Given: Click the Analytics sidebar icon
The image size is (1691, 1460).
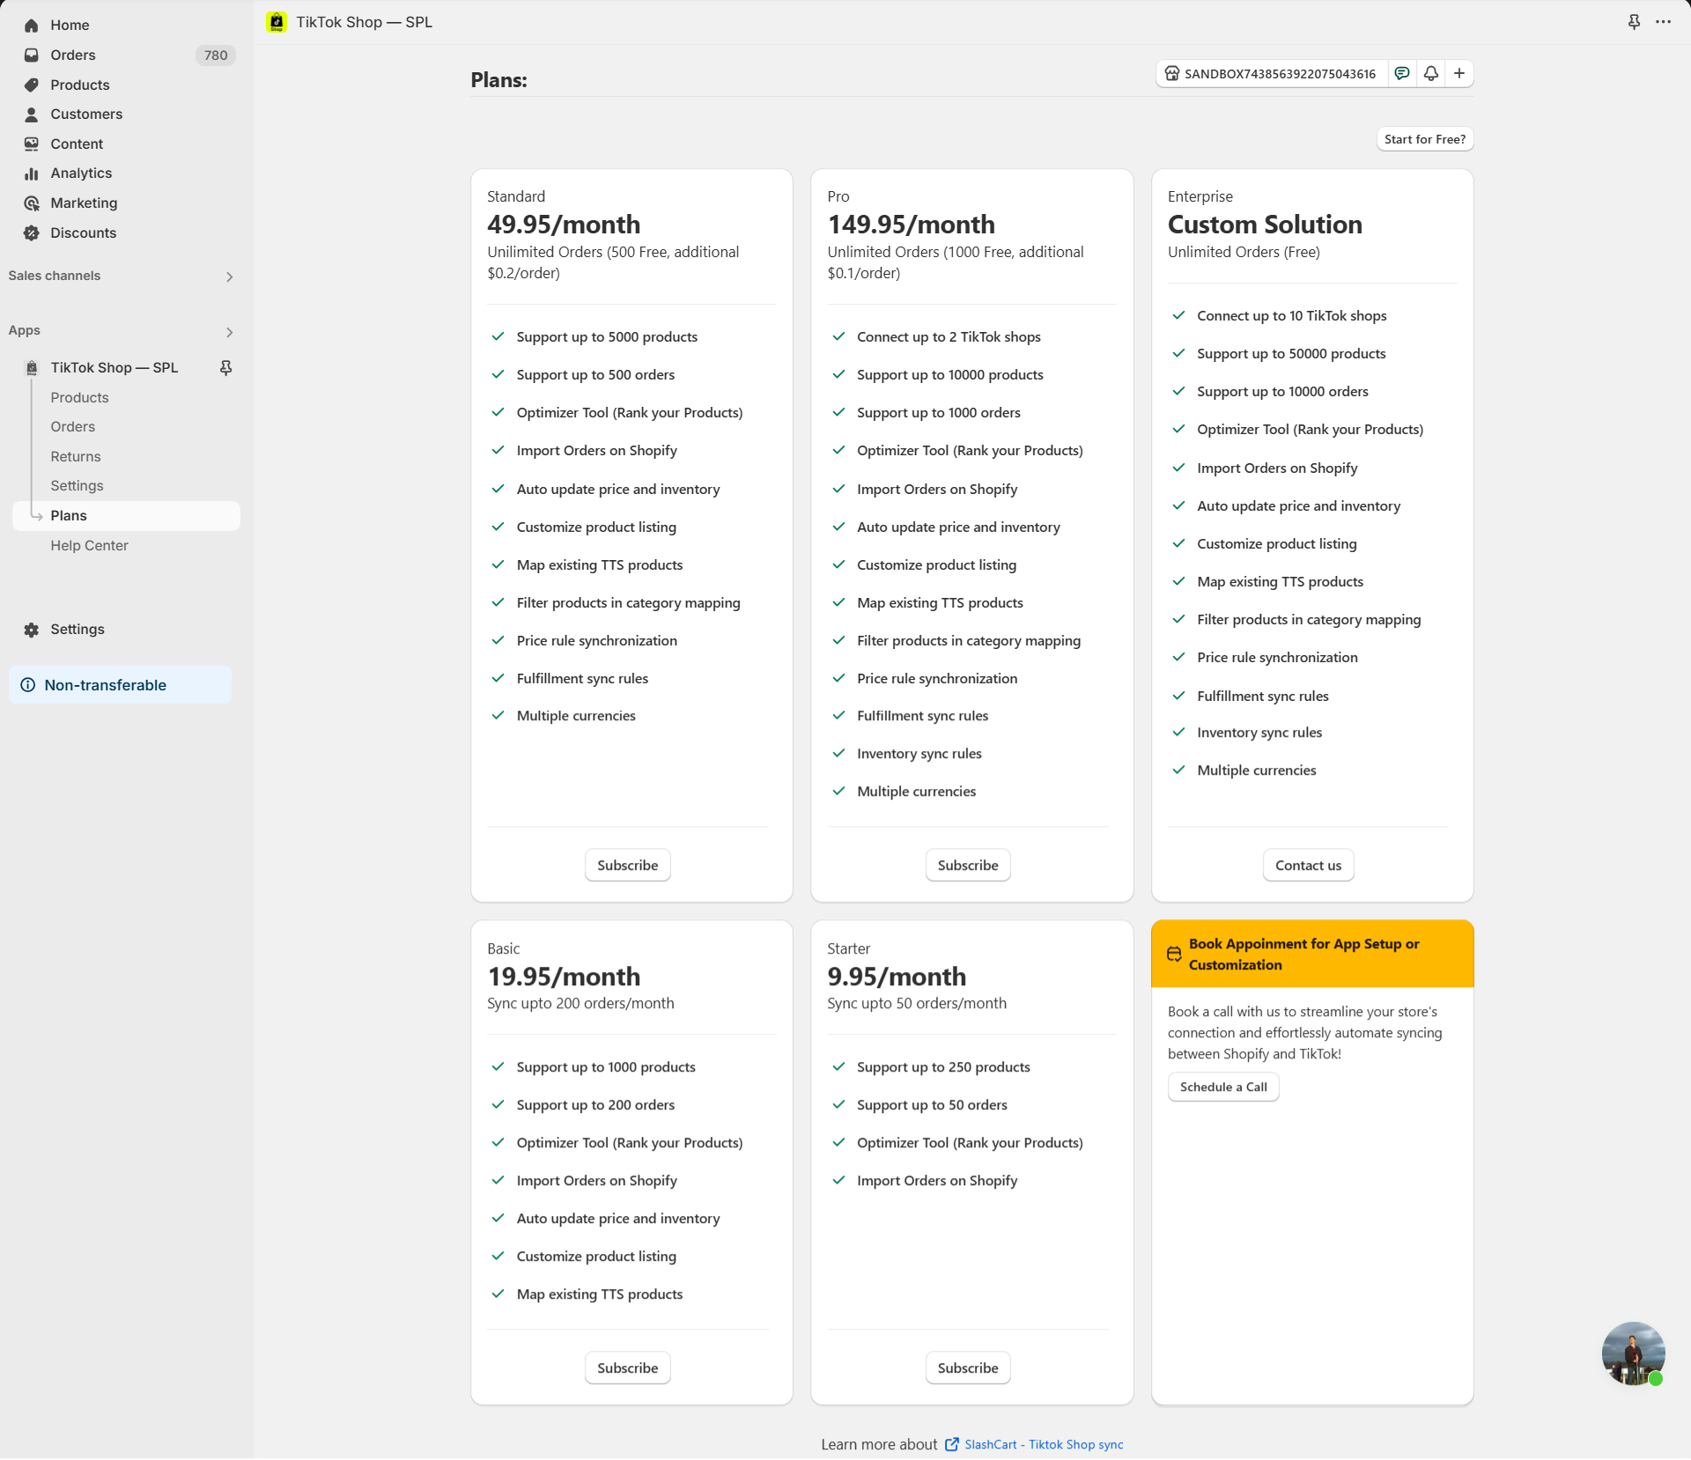Looking at the screenshot, I should pos(32,173).
